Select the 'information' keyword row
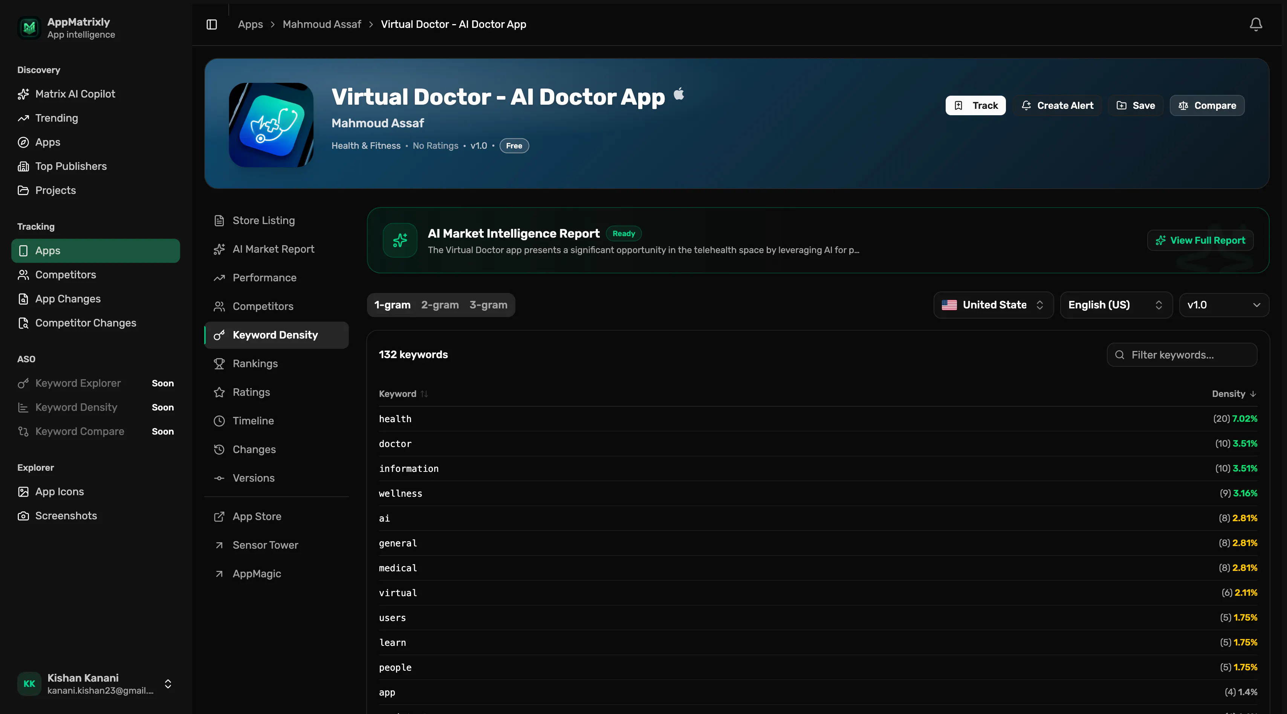Viewport: 1287px width, 714px height. tap(818, 469)
